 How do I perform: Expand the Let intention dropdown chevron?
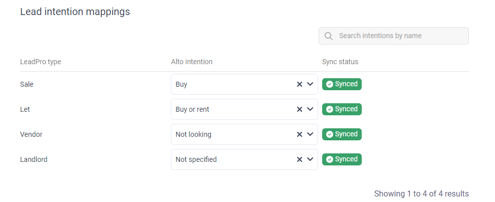[310, 109]
